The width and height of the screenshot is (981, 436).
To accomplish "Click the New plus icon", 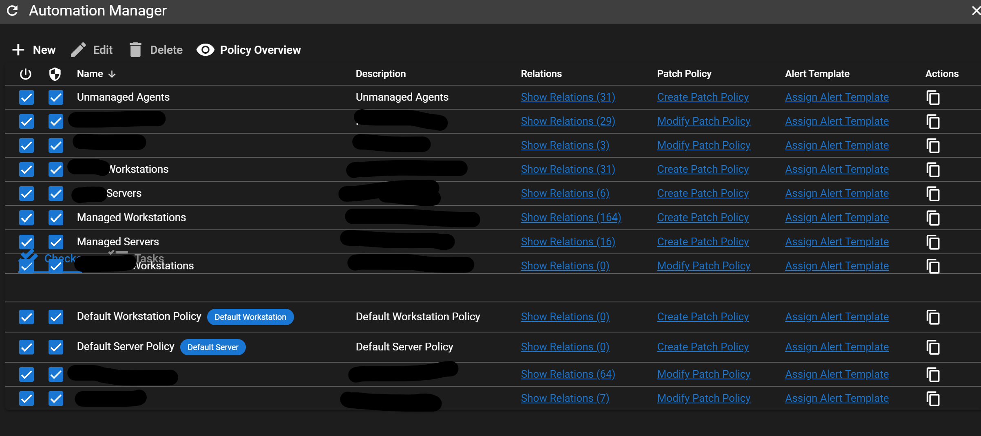I will pyautogui.click(x=18, y=49).
